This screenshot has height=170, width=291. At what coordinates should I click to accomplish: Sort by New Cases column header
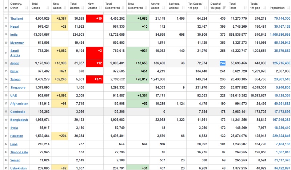(57, 8)
